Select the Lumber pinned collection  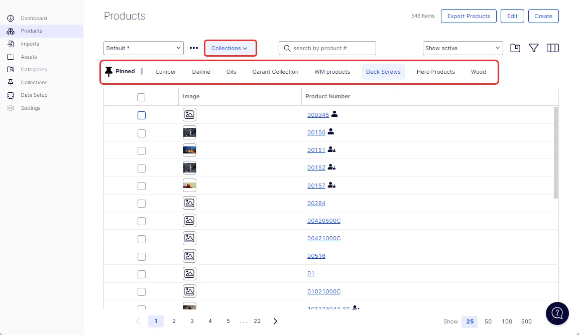click(166, 72)
